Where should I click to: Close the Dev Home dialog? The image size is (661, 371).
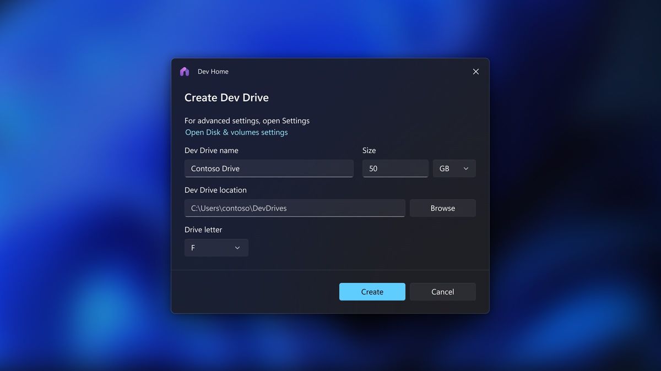tap(475, 71)
